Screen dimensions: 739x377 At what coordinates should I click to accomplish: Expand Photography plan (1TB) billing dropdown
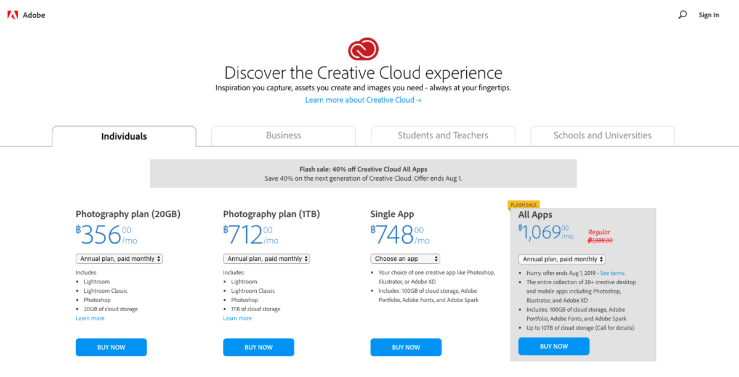click(x=266, y=259)
